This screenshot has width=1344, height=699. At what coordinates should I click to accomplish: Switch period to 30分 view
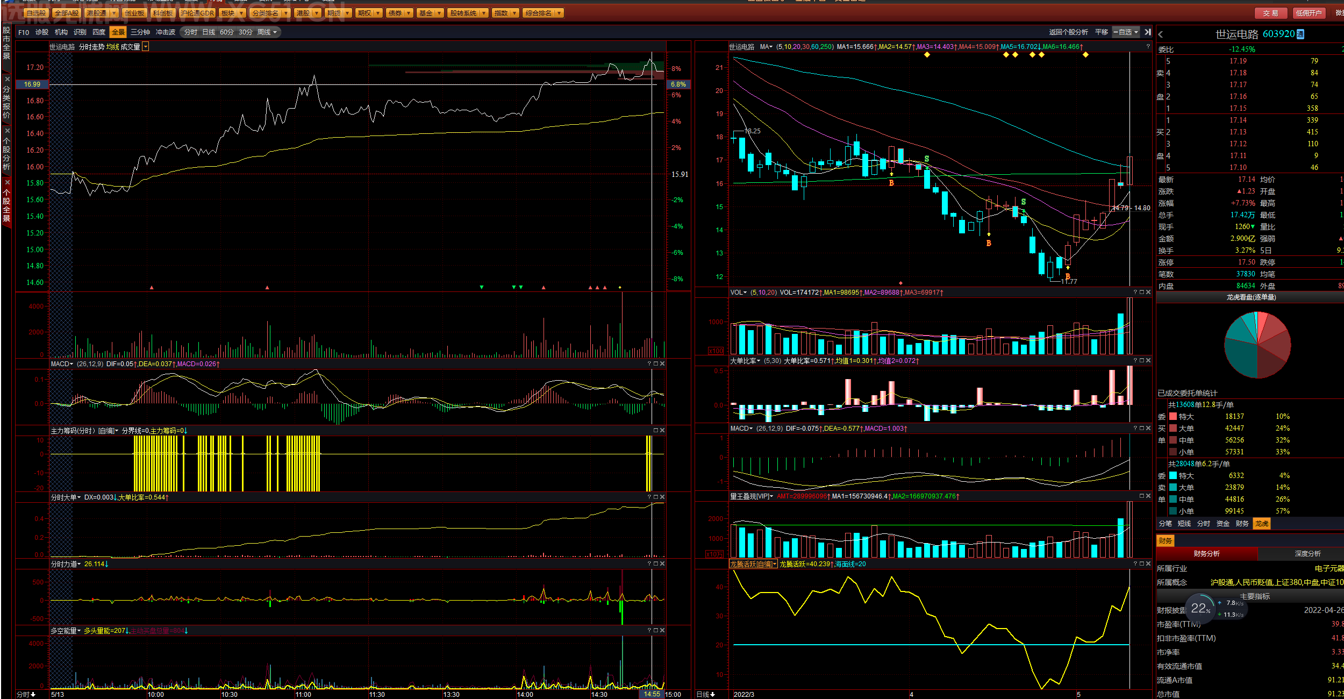coord(246,32)
